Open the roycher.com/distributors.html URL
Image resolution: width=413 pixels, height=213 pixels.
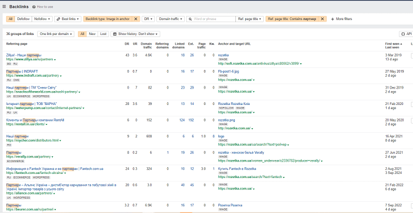point(32,140)
